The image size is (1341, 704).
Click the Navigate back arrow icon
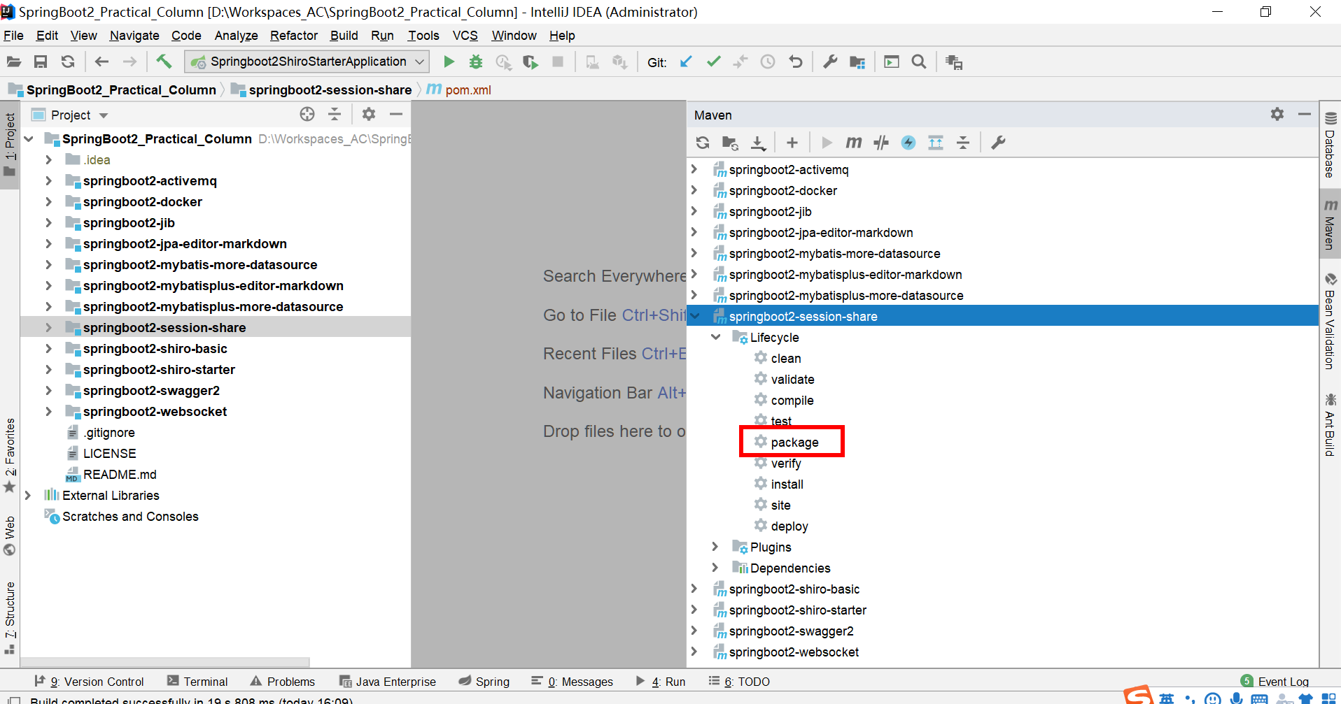[x=102, y=62]
